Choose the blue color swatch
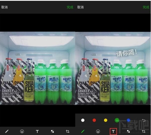151x135 pixels. (x=128, y=120)
